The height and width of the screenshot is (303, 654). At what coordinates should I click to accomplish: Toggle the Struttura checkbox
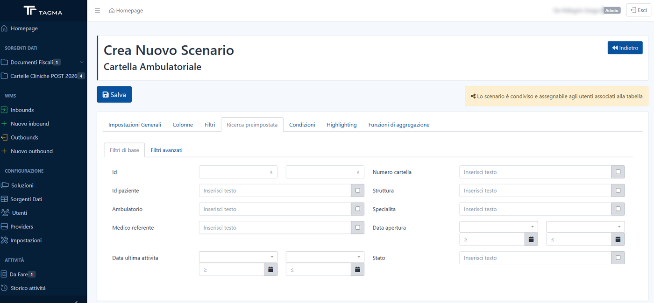click(x=618, y=190)
